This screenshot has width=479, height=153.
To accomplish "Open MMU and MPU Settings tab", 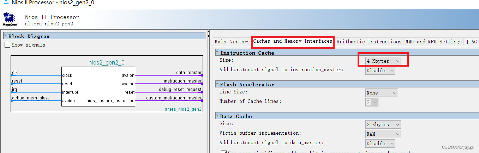I will click(x=433, y=42).
